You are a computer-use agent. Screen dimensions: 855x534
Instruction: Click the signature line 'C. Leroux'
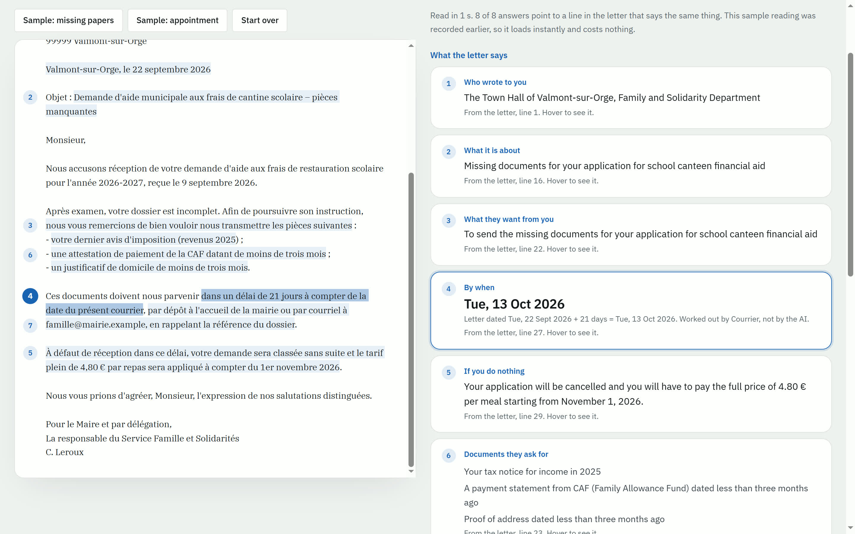(65, 452)
